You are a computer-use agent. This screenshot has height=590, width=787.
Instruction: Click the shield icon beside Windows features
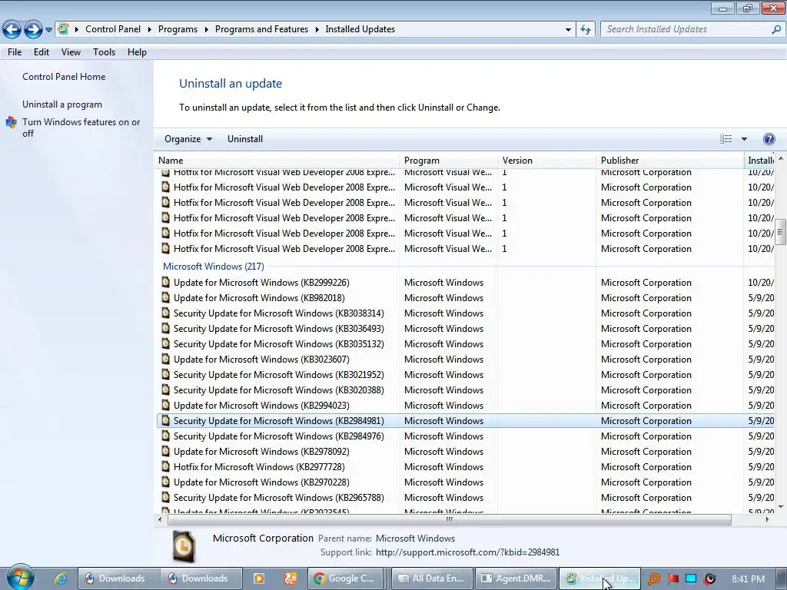tap(11, 122)
